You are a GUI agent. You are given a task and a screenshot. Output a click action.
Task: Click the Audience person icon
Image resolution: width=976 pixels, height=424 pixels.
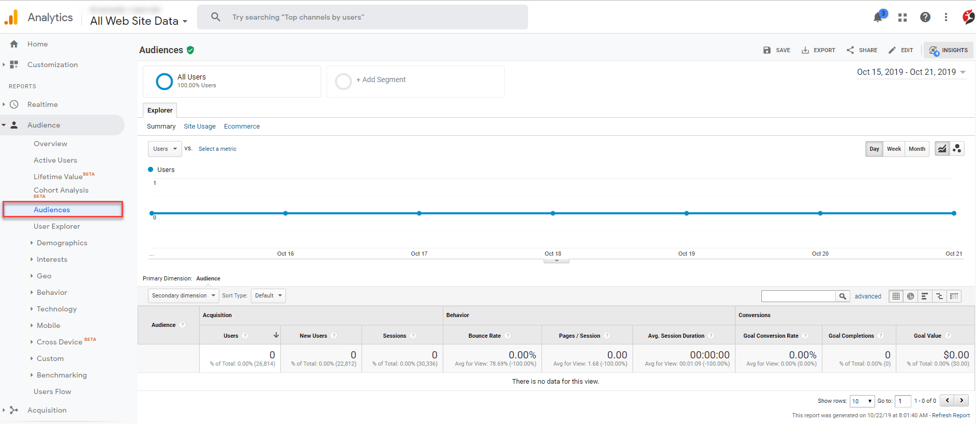click(14, 125)
